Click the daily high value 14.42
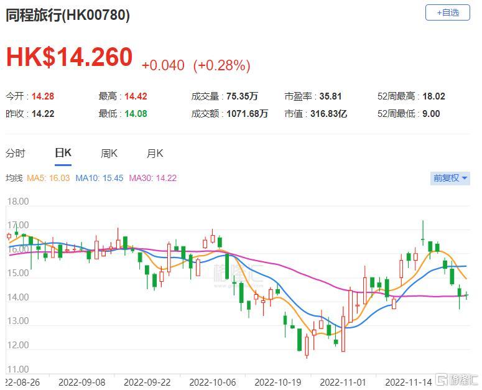Screen dimensions: 482x390 [136, 96]
